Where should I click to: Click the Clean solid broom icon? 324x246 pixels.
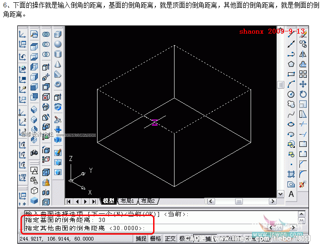pos(46,182)
